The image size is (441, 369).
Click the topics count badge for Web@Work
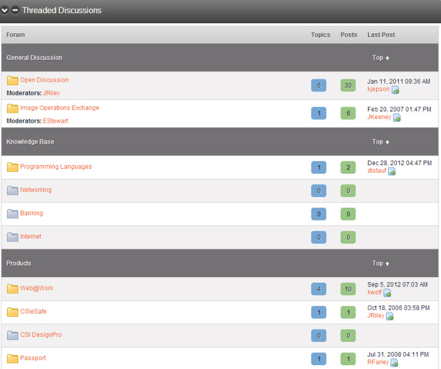pos(319,289)
